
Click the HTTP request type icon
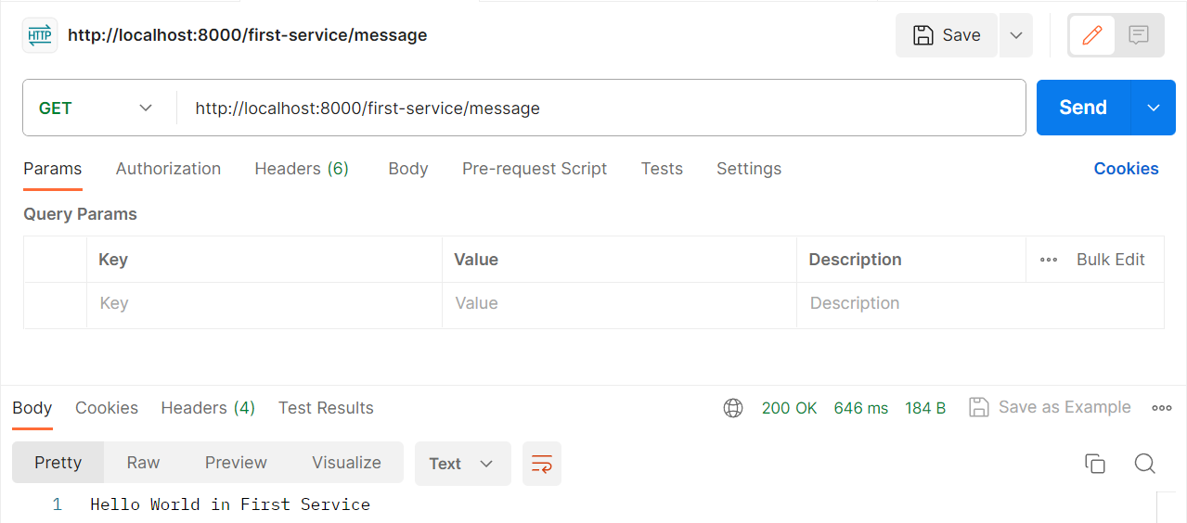[40, 35]
